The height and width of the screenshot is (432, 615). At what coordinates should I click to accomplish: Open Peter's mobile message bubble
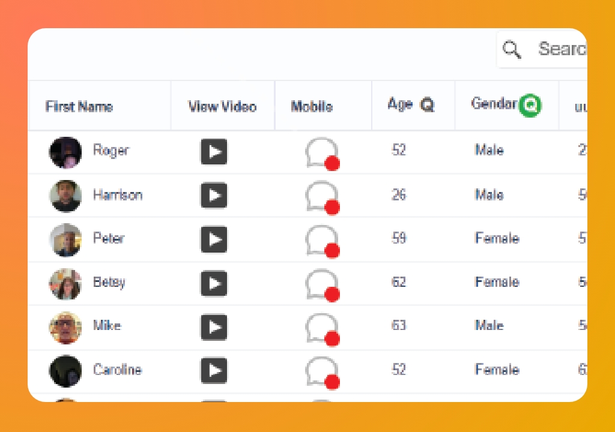[323, 240]
